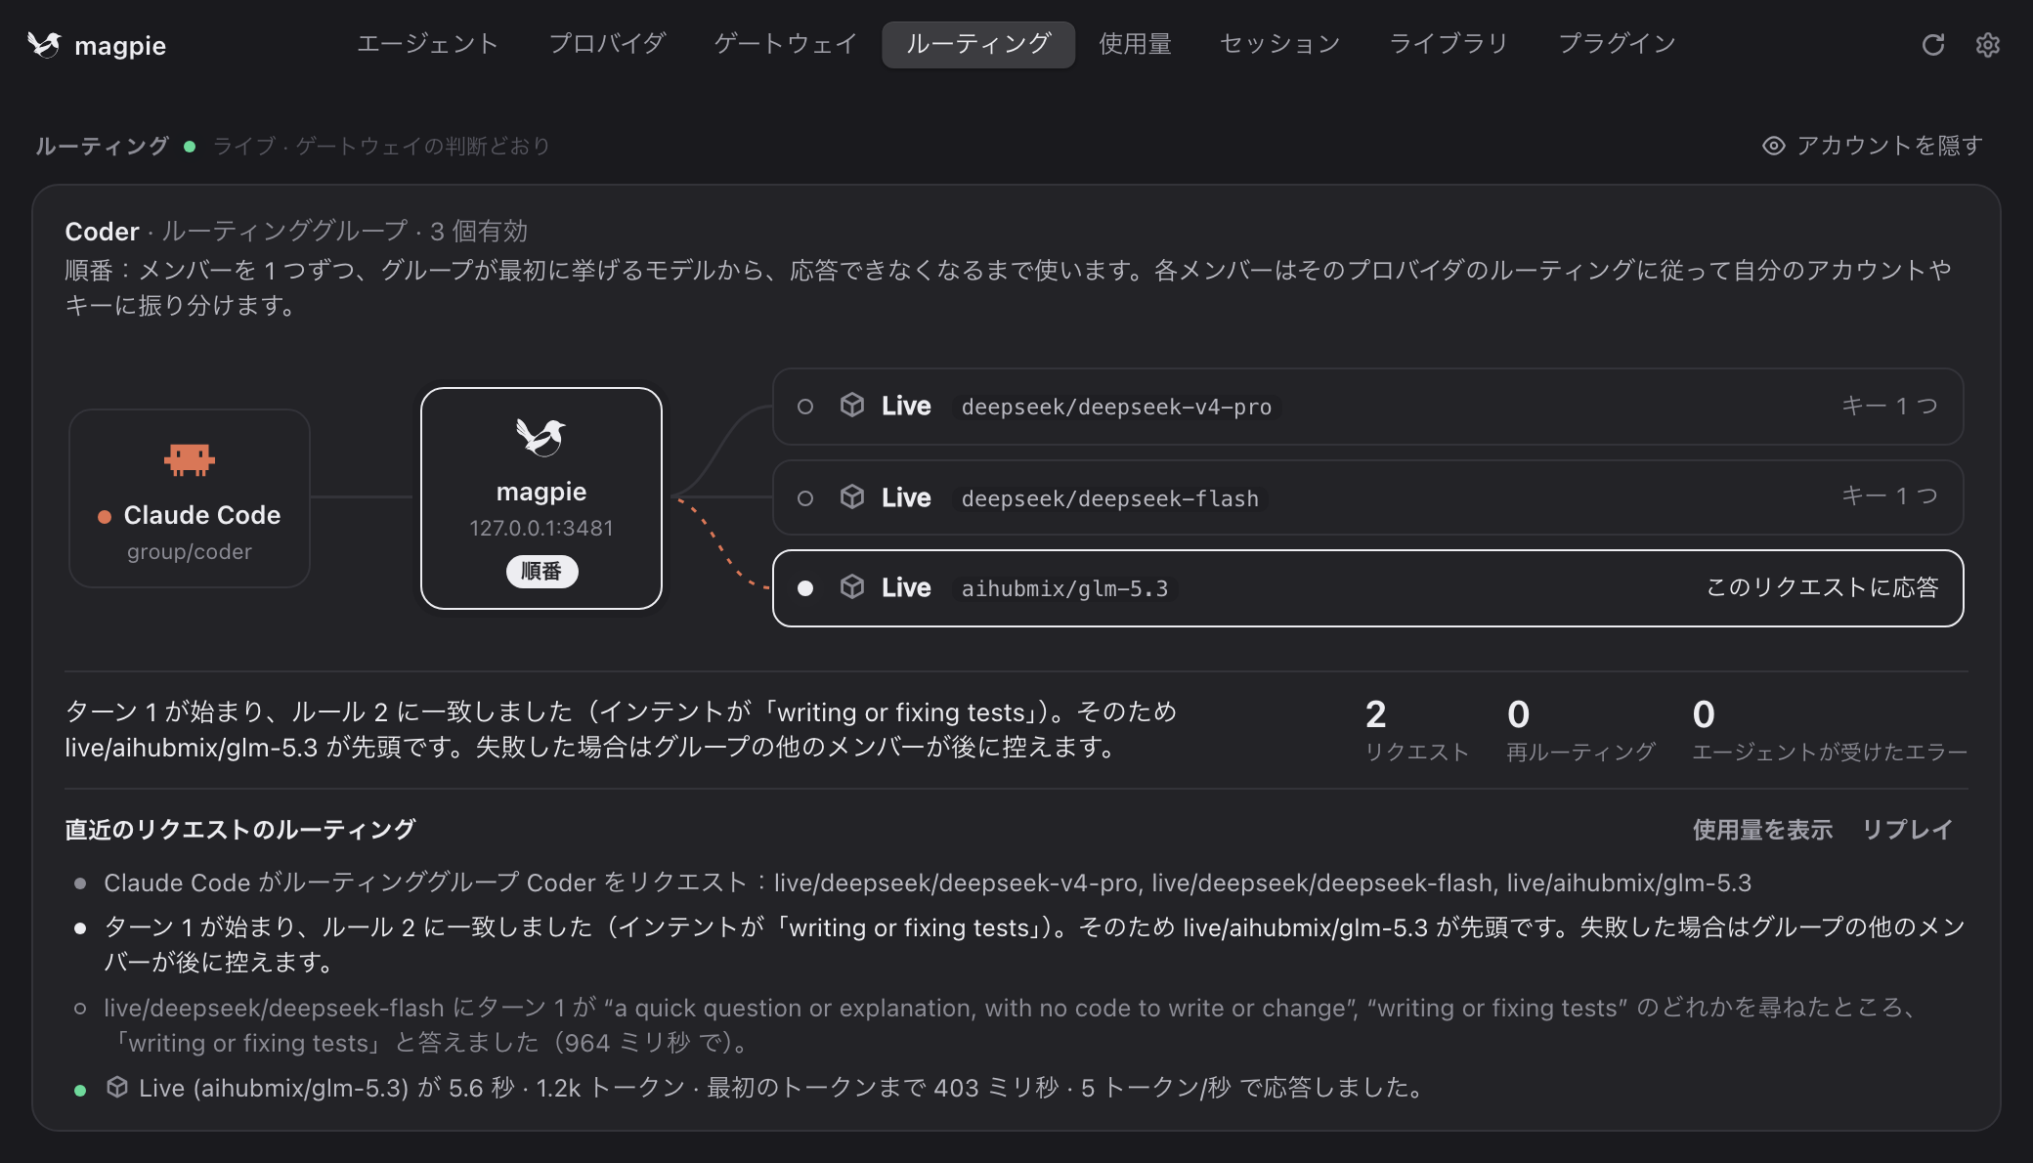
Task: Click the group/coder label under Claude Code
Action: (x=190, y=552)
